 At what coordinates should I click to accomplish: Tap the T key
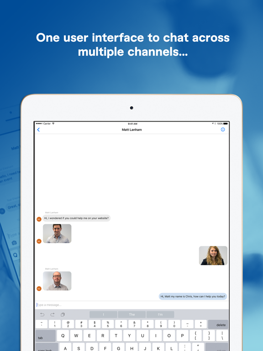[x=116, y=336]
